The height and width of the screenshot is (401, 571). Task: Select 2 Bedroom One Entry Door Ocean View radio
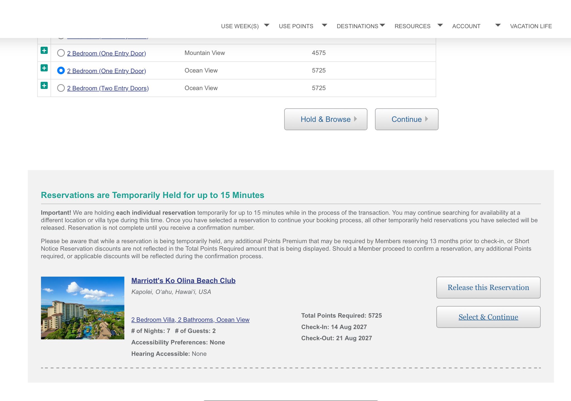(x=61, y=71)
